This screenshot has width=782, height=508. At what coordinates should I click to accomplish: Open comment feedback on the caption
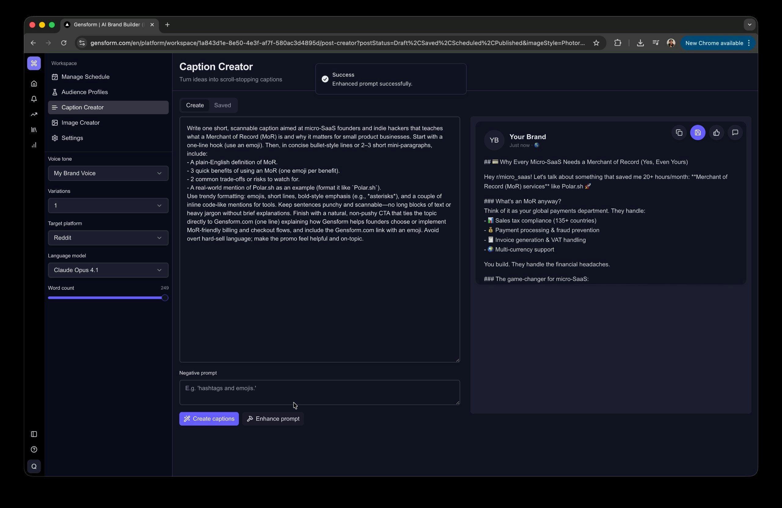click(x=735, y=133)
